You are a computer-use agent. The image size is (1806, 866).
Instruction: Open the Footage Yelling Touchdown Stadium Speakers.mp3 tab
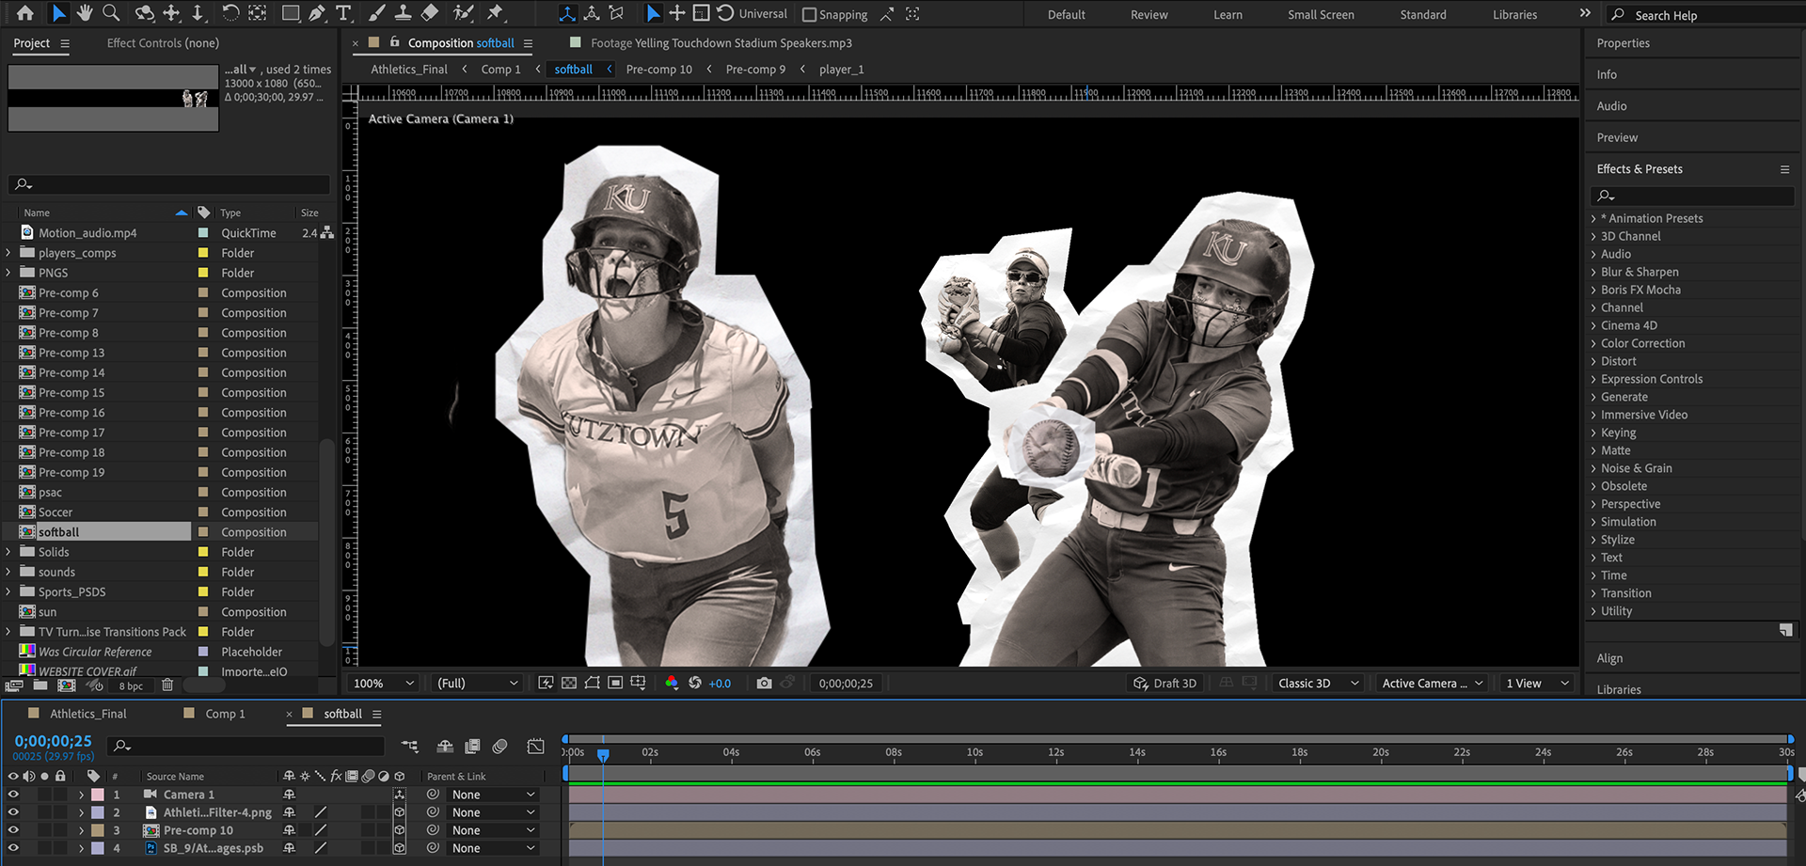pyautogui.click(x=721, y=43)
